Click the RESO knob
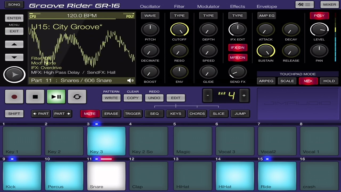 click(179, 51)
